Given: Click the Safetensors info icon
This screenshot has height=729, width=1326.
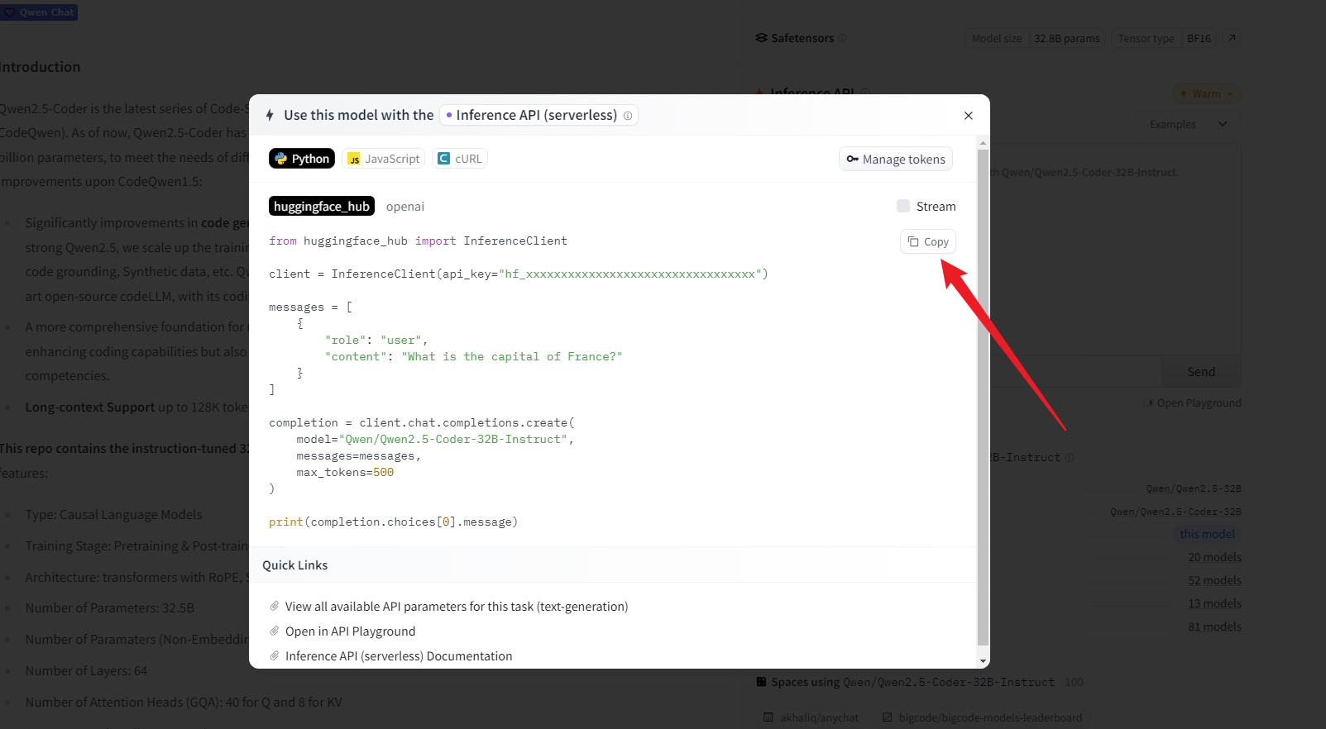Looking at the screenshot, I should 842,38.
